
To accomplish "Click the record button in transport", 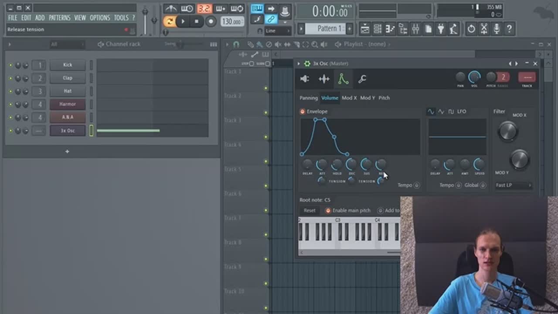I will tap(211, 21).
